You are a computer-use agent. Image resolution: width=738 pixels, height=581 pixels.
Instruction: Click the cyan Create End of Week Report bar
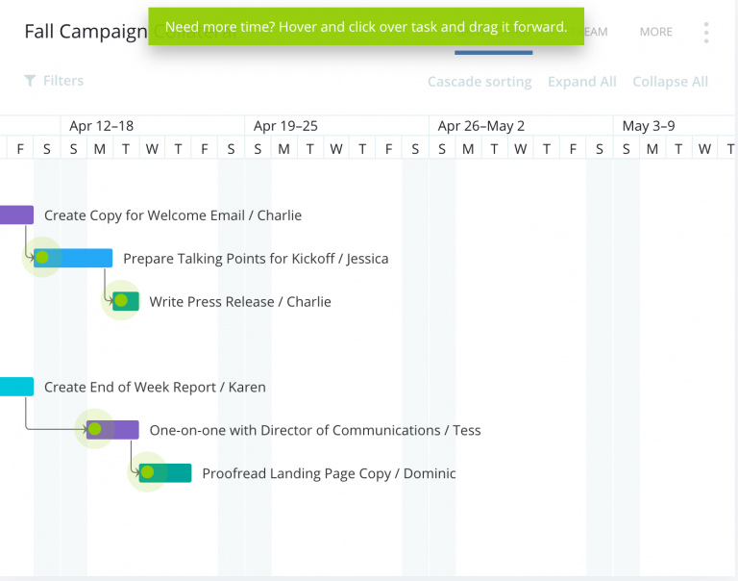15,387
